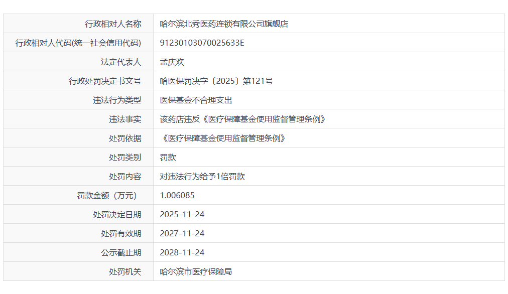Click the legal representative name 孟庆欢
The height and width of the screenshot is (294, 508).
[172, 62]
